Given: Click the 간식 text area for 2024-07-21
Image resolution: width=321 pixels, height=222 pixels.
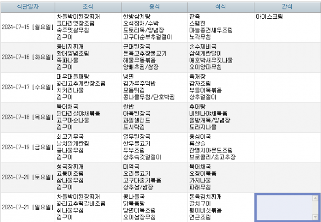Looking at the screenshot, I should click(x=284, y=207).
